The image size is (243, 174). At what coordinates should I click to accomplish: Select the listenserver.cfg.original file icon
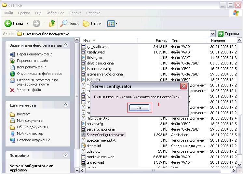point(84,74)
